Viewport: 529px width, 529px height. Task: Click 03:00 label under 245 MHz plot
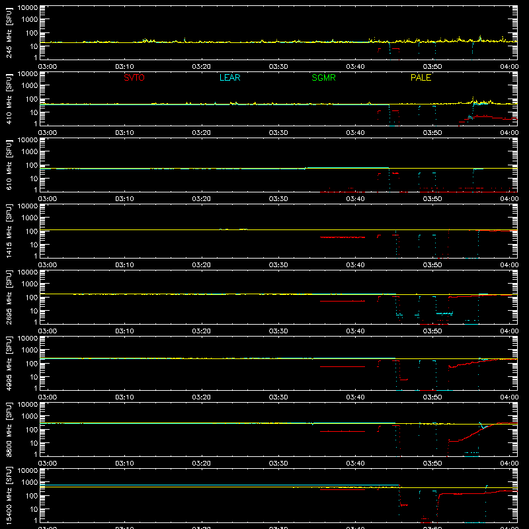click(47, 67)
